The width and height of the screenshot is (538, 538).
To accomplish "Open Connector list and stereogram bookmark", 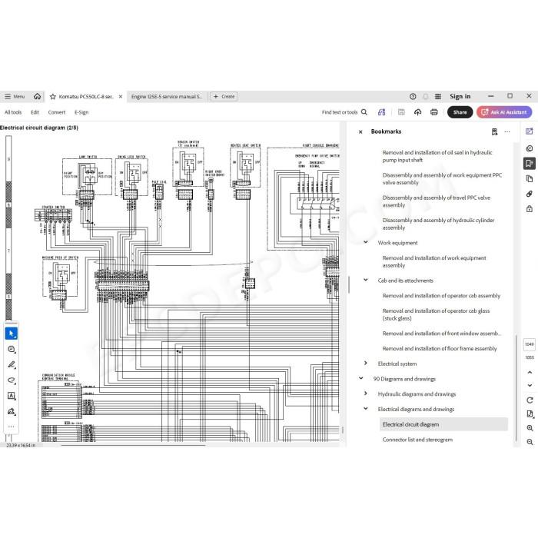I will [417, 440].
